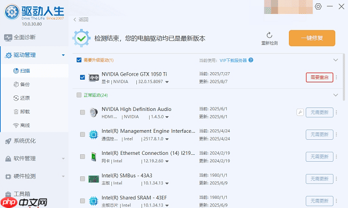This screenshot has height=208, width=348.
Task: Open version dropdown 2517.8.1.0
Action: tap(167, 139)
